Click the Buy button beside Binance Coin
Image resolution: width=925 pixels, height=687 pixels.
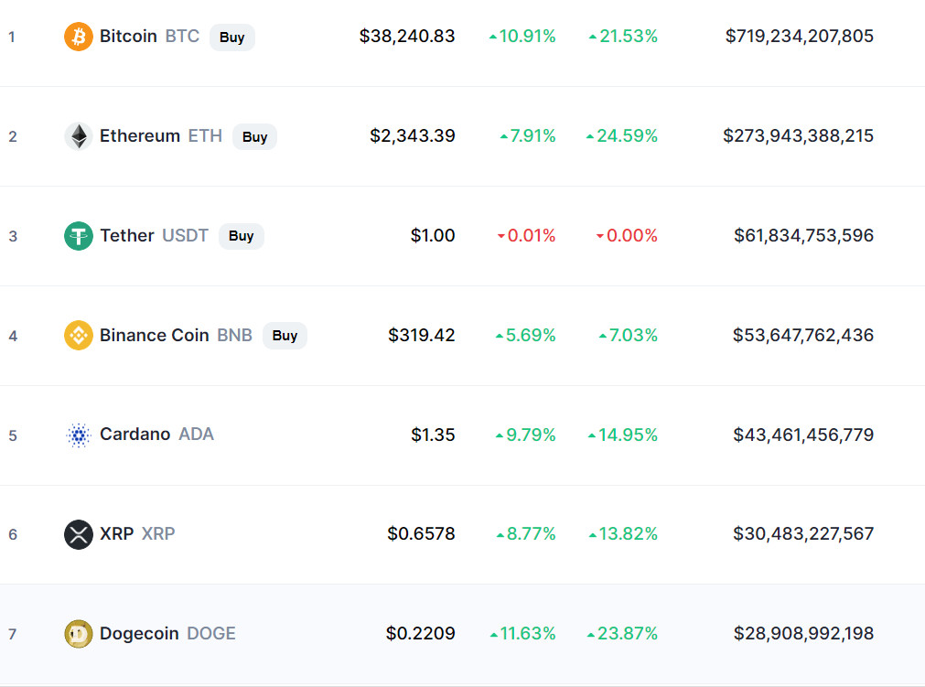coord(285,336)
